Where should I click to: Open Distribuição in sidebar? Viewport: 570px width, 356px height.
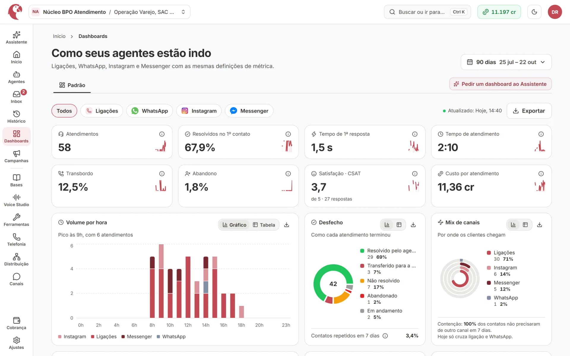coord(16,260)
